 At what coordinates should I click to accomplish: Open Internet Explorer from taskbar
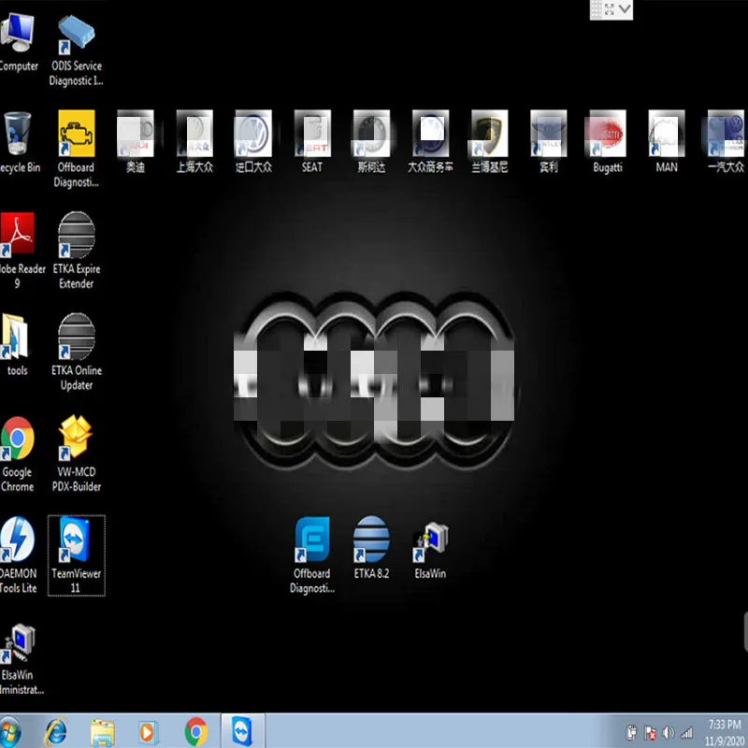click(56, 731)
